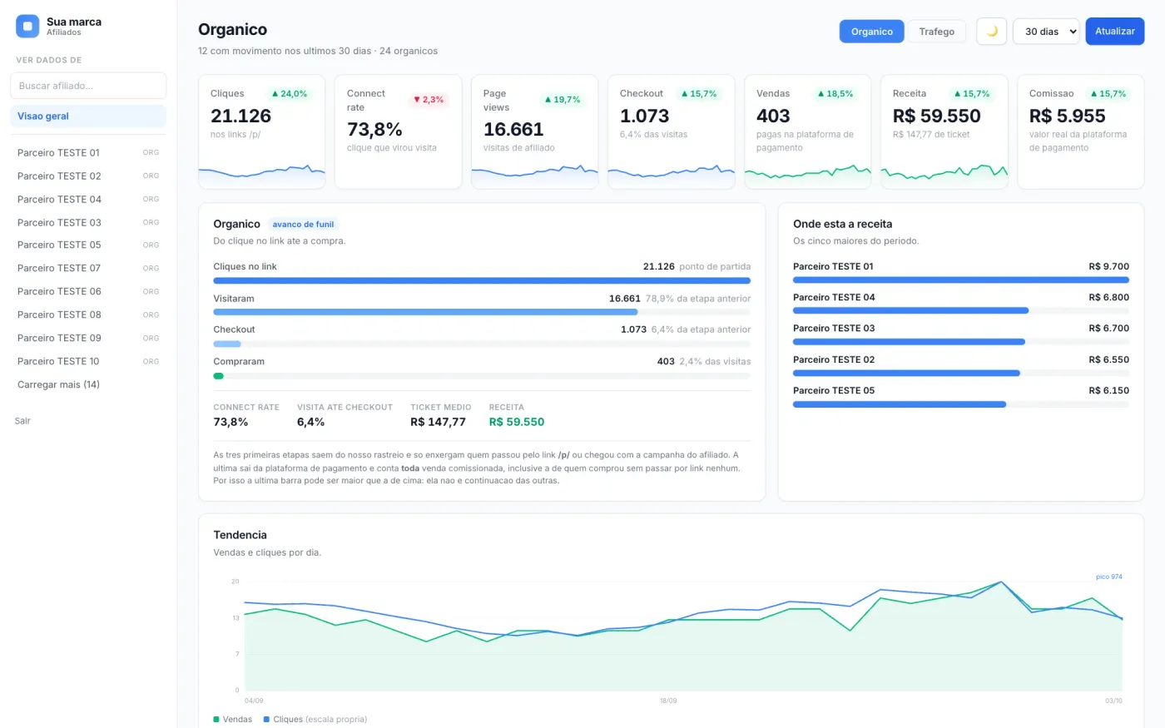1165x728 pixels.
Task: Click the Cliques no link funnel bar
Action: pyautogui.click(x=482, y=281)
